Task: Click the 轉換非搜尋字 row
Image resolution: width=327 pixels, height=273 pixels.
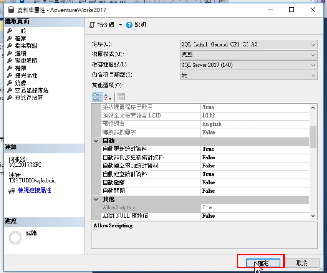Action: 205,132
